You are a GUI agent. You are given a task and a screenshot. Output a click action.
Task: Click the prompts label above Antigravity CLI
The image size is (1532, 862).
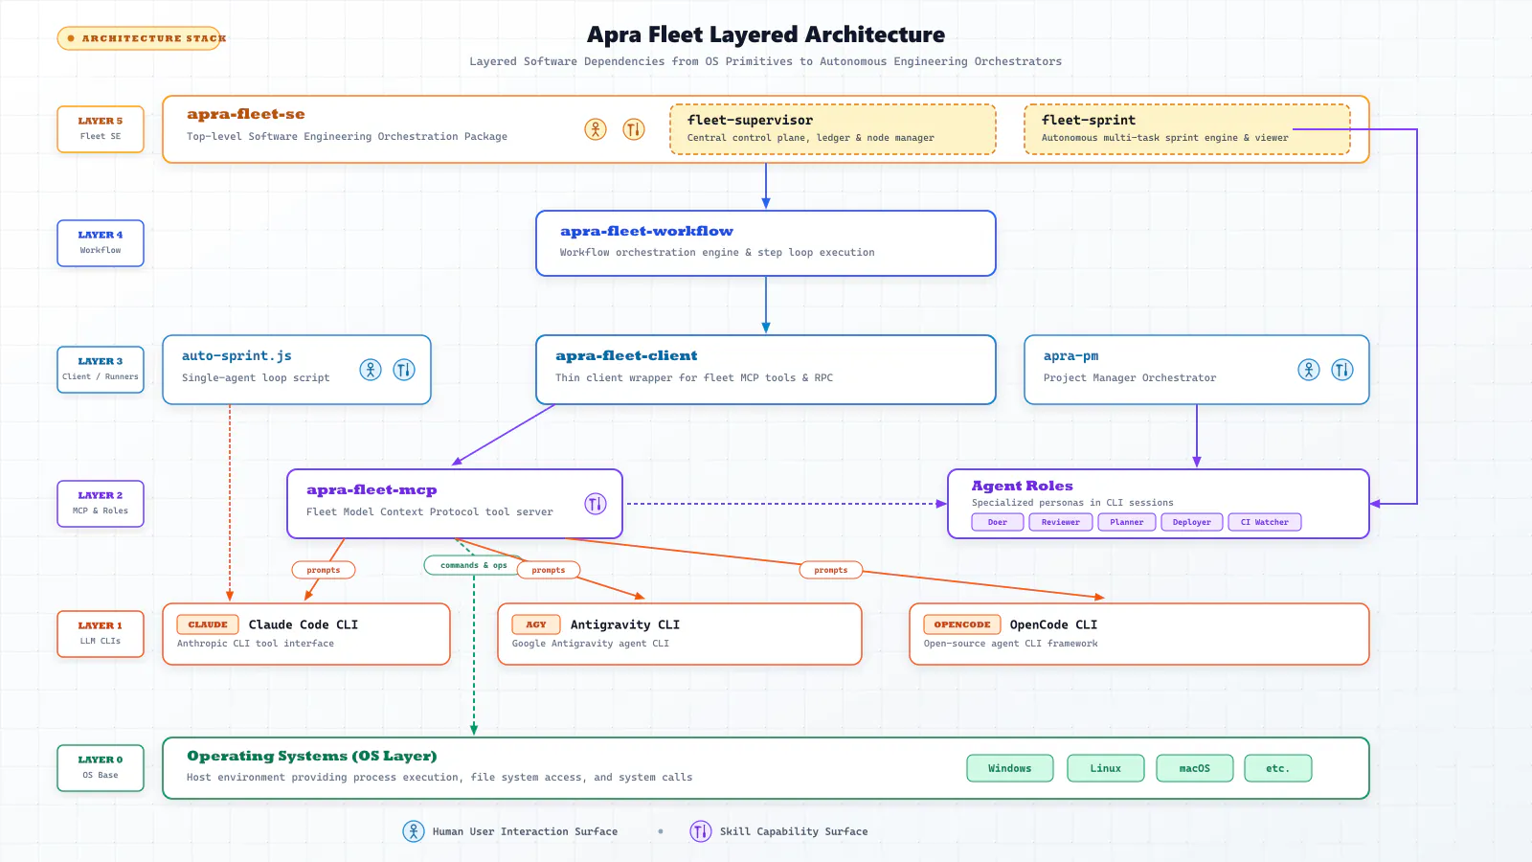click(x=549, y=570)
